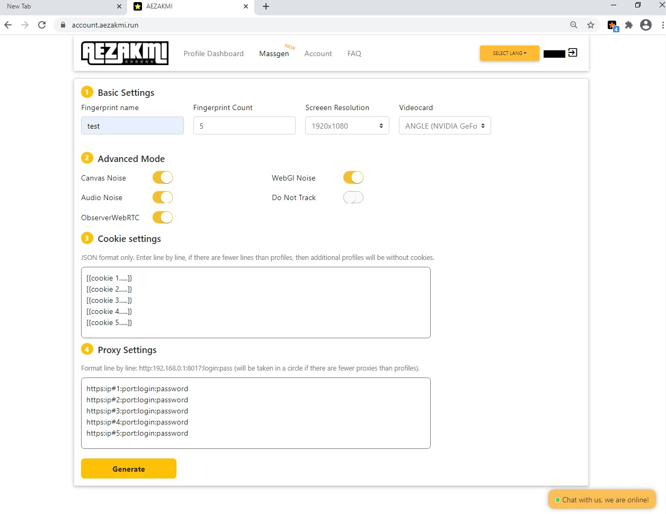Screen dimensions: 666x514
Task: Click the Advanced Mode heading
Action: coord(131,159)
